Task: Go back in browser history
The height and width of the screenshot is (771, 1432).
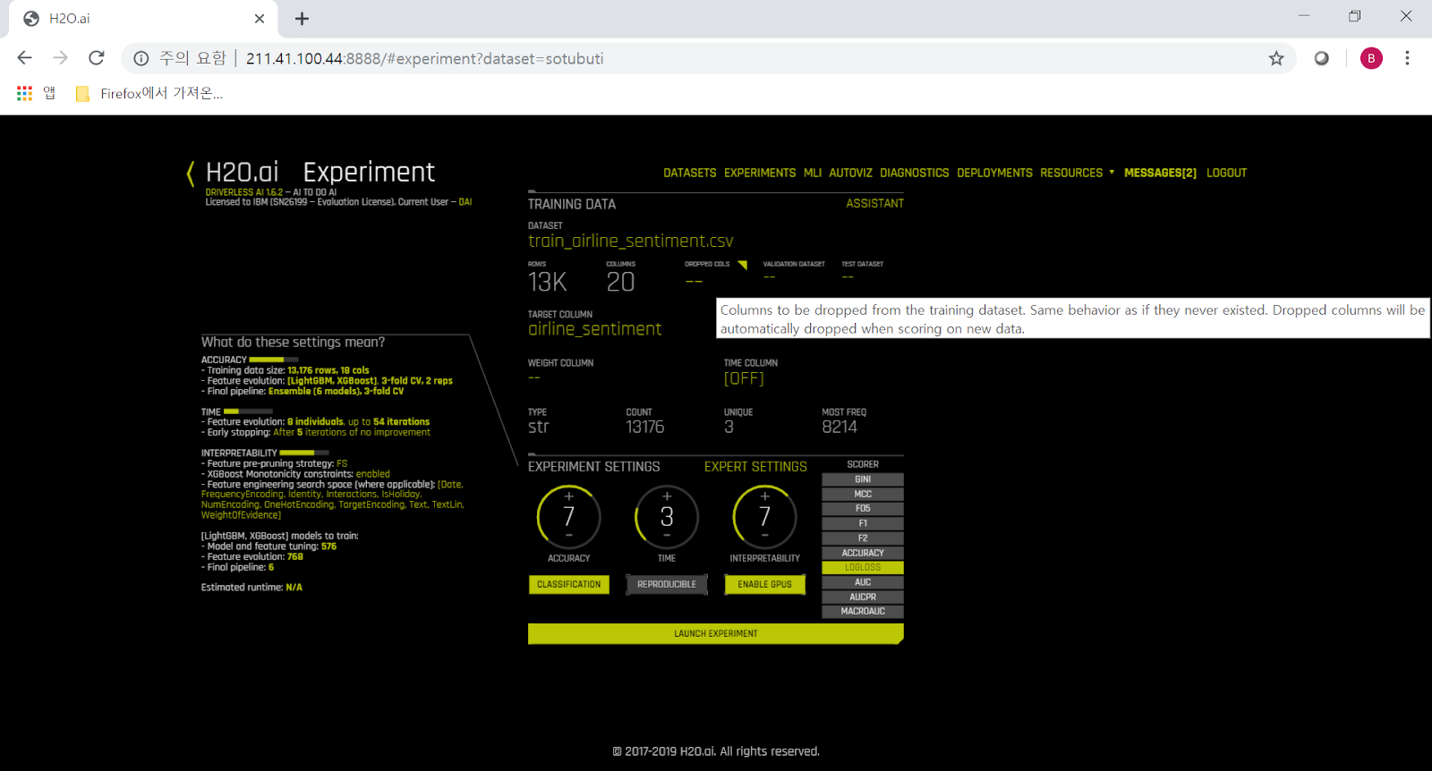Action: click(24, 58)
